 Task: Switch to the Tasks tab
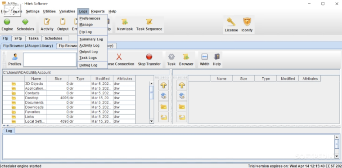(33, 38)
